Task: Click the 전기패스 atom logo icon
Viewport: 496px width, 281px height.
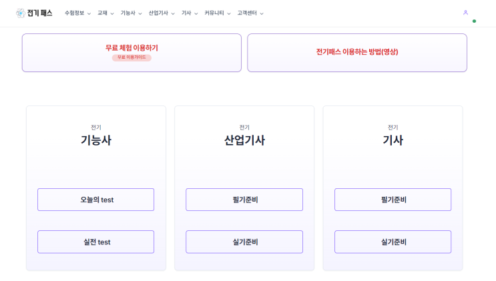Action: coord(21,13)
